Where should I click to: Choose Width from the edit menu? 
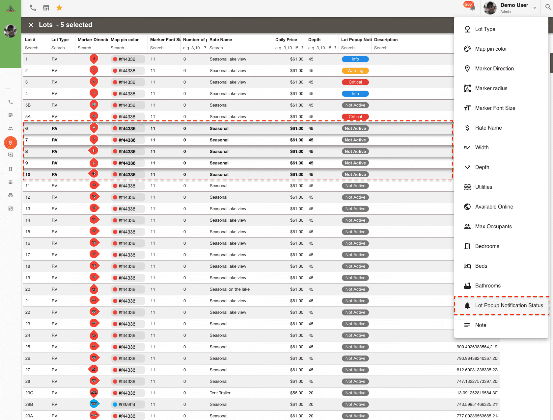coord(501,147)
